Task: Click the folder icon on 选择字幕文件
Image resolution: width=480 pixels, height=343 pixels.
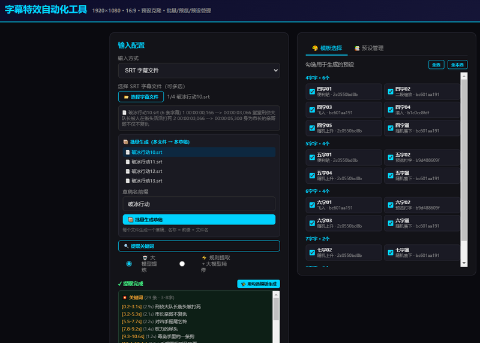Action: [x=126, y=97]
